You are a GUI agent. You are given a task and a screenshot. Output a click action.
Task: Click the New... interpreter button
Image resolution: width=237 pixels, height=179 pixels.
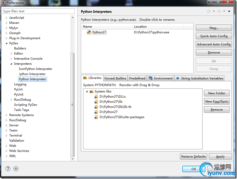[x=214, y=28]
